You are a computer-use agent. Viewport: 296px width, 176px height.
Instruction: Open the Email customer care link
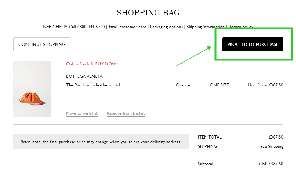(128, 27)
